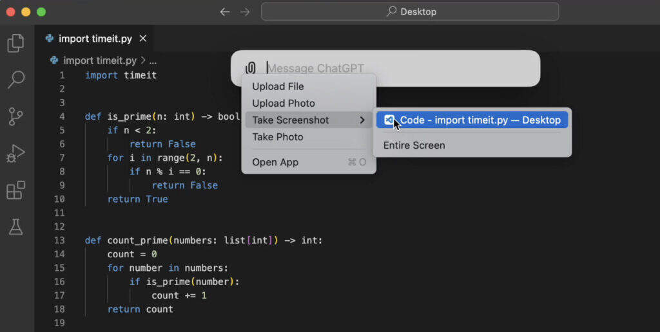Open the Explorer view in activity bar

[16, 43]
